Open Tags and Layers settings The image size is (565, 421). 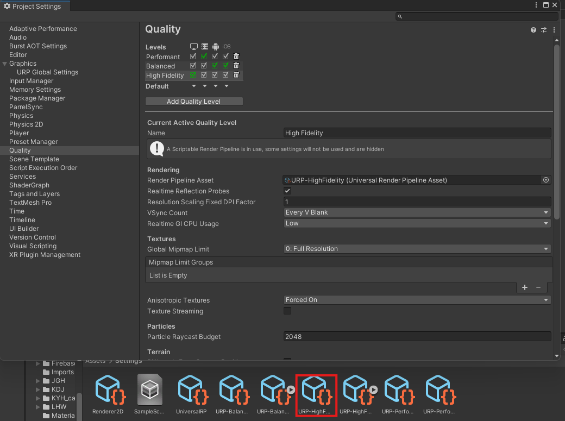tap(34, 194)
